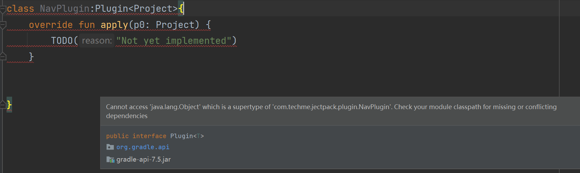The image size is (580, 173).
Task: Click the override keyword
Action: (x=51, y=25)
